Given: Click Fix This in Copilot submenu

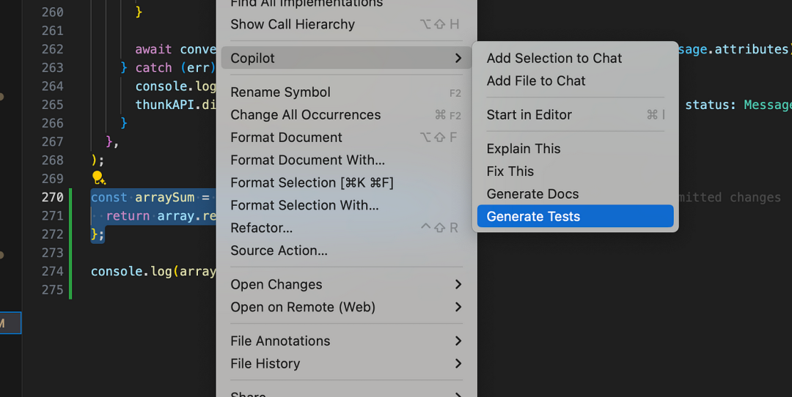Looking at the screenshot, I should point(510,171).
